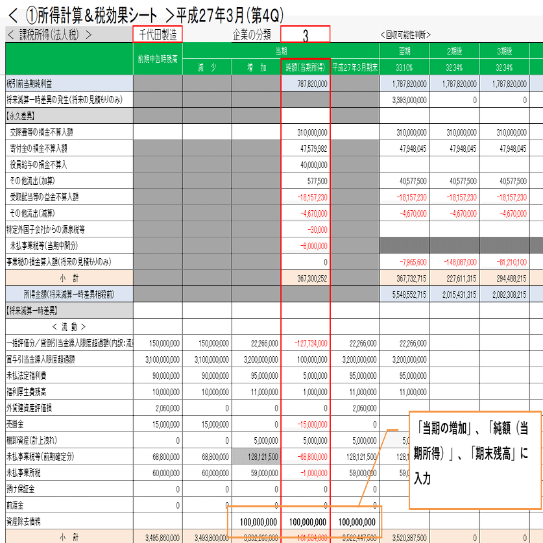The width and height of the screenshot is (543, 543).
Task: Click the 預け保証金 row label
Action: click(x=69, y=489)
